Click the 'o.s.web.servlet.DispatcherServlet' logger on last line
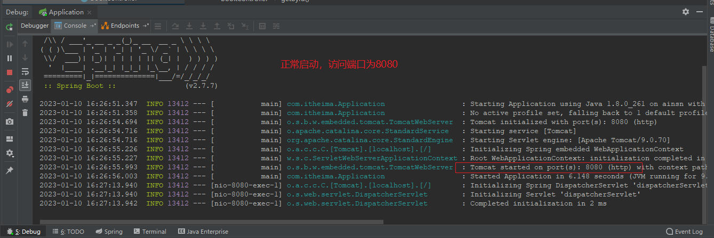Image resolution: width=714 pixels, height=238 pixels. [357, 203]
